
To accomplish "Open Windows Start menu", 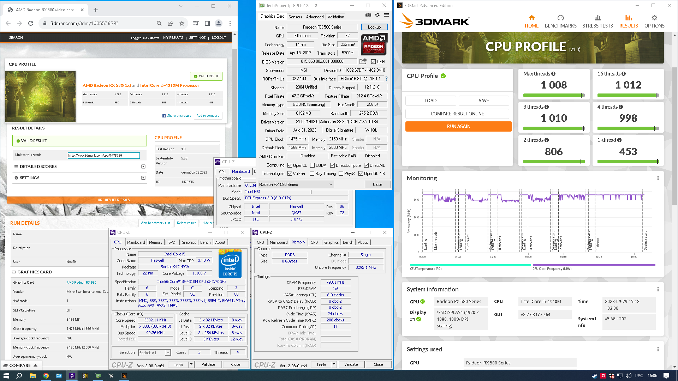I will [x=6, y=376].
